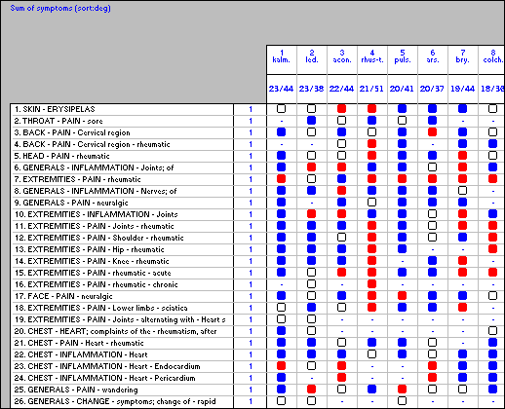Click blue square for colch. in CHEST - INFLAMMATION - Heart row

[492, 354]
